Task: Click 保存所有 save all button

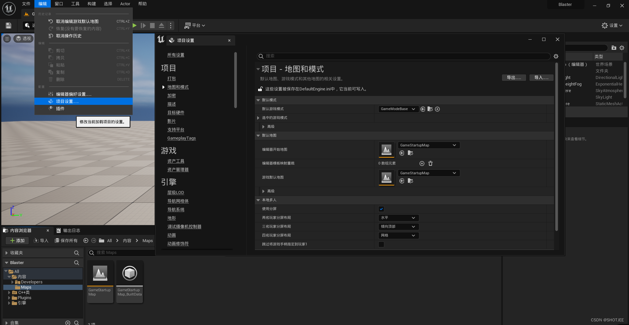Action: [66, 240]
